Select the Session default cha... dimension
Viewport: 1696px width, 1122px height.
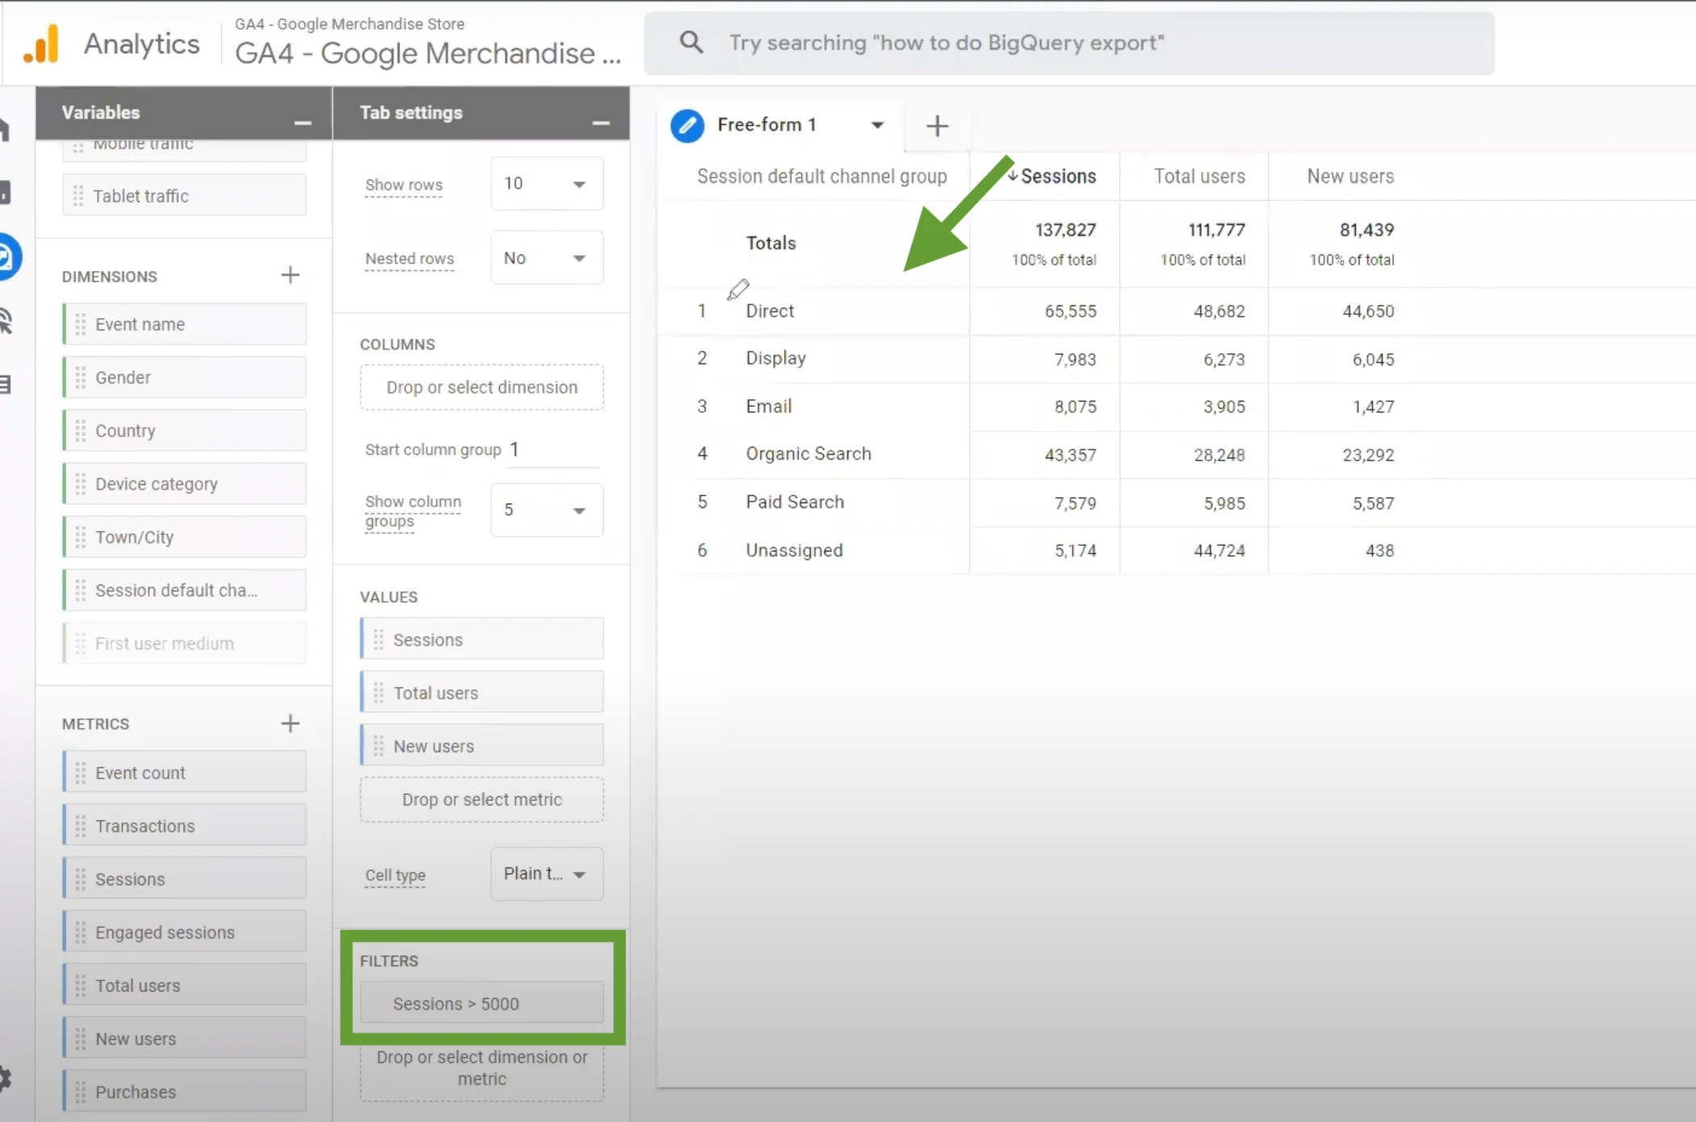pyautogui.click(x=185, y=590)
